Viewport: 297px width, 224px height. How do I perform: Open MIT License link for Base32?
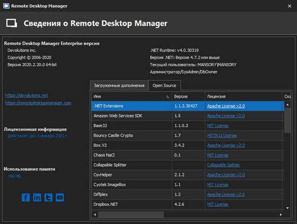click(218, 125)
